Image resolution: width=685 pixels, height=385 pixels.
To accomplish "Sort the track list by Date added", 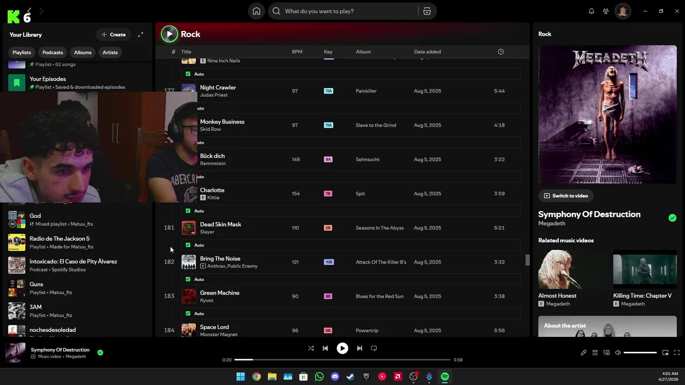I will click(x=428, y=52).
